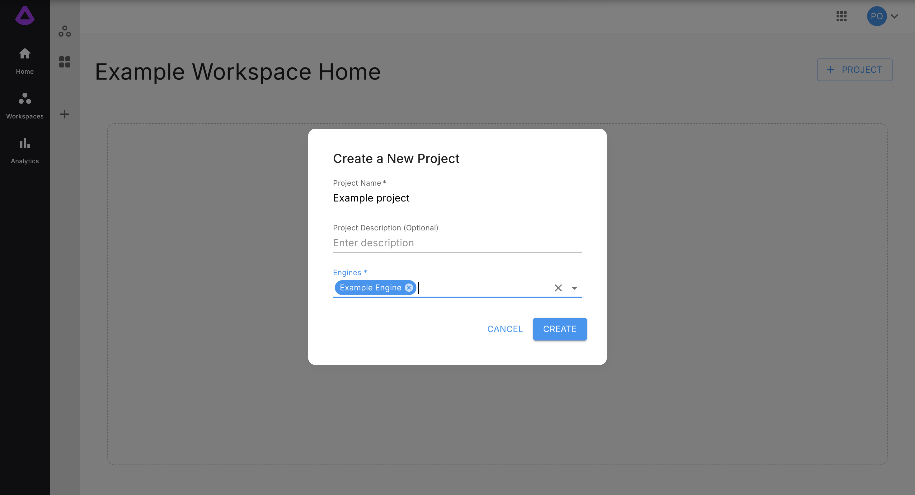The width and height of the screenshot is (915, 495).
Task: Clear all selected engines
Action: pyautogui.click(x=558, y=288)
